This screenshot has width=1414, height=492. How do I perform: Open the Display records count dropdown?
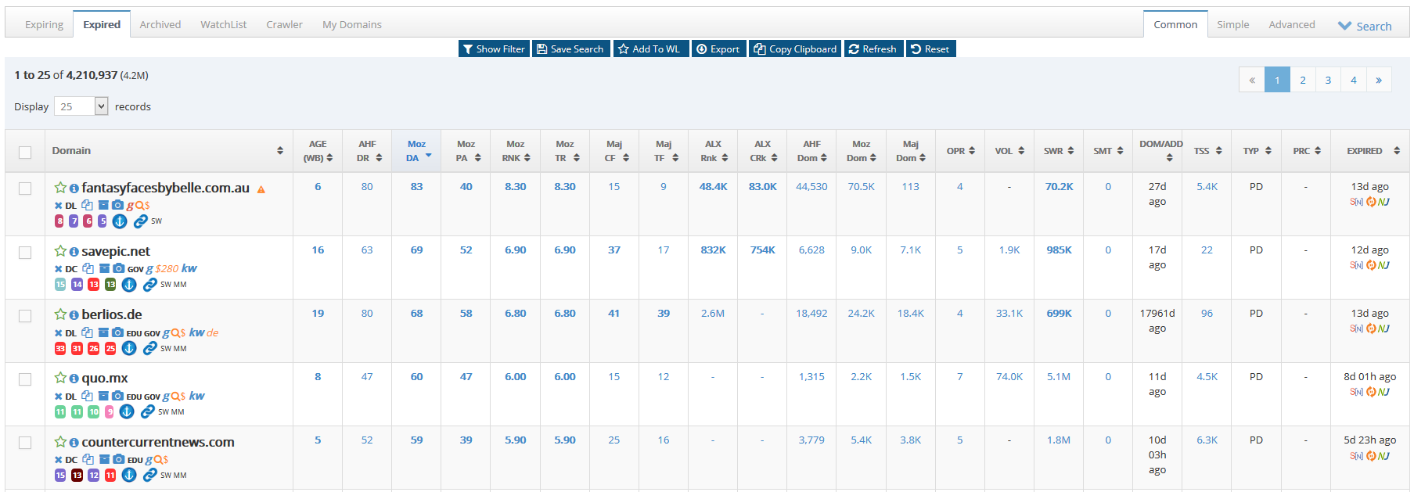click(x=81, y=106)
